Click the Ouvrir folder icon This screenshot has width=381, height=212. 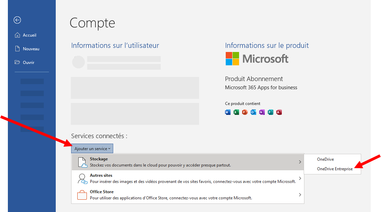[x=17, y=62]
